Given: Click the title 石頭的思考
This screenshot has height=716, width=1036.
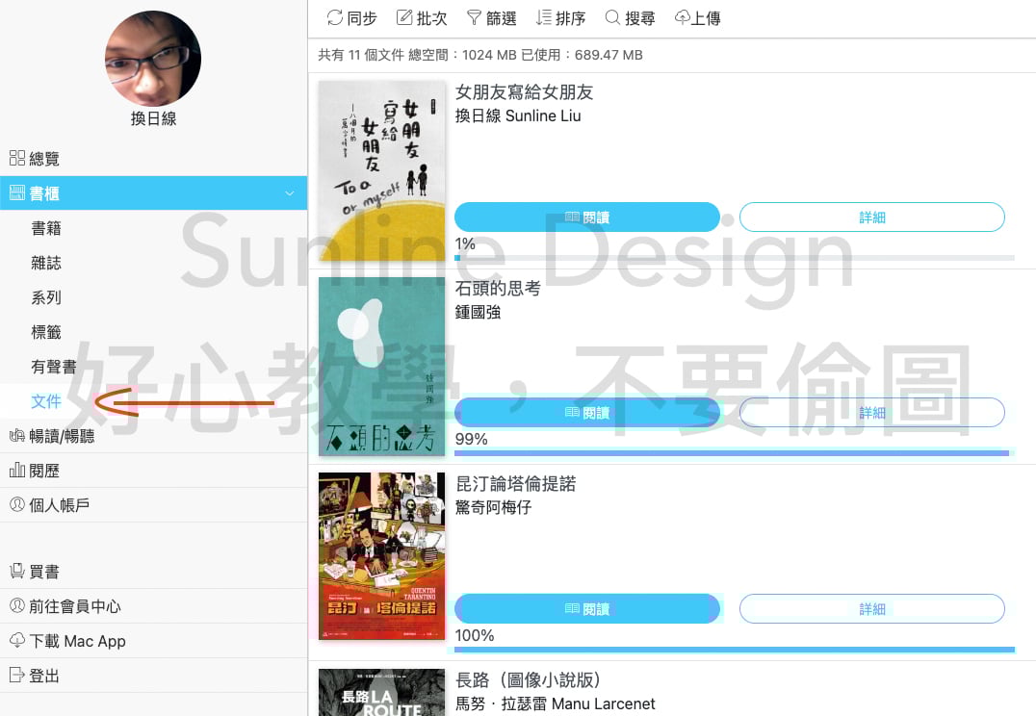Looking at the screenshot, I should [498, 288].
